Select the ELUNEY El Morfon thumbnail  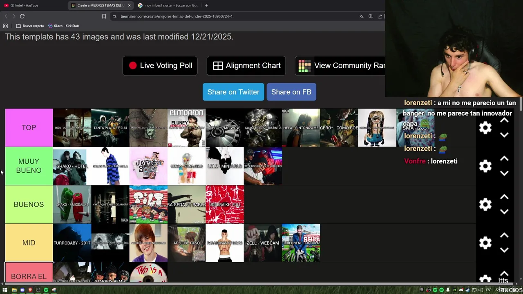(x=186, y=128)
